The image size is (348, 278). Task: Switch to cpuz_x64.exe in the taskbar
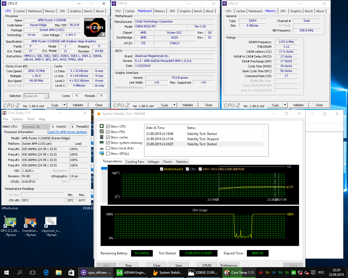[96, 273]
